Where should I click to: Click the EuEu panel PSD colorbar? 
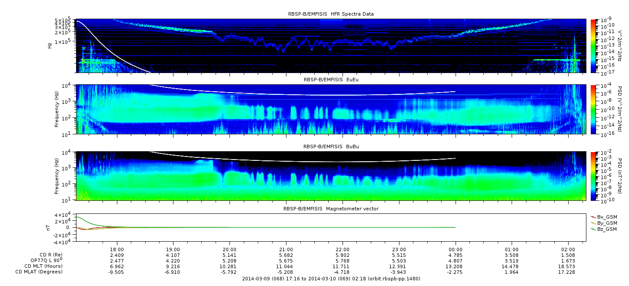tap(593, 109)
